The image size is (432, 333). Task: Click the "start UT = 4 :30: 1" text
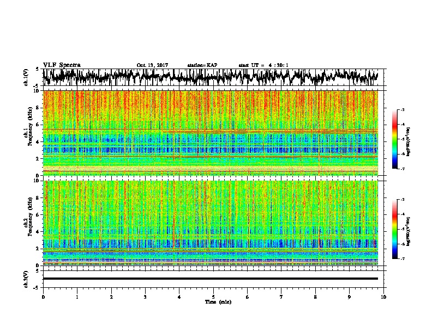[263, 65]
